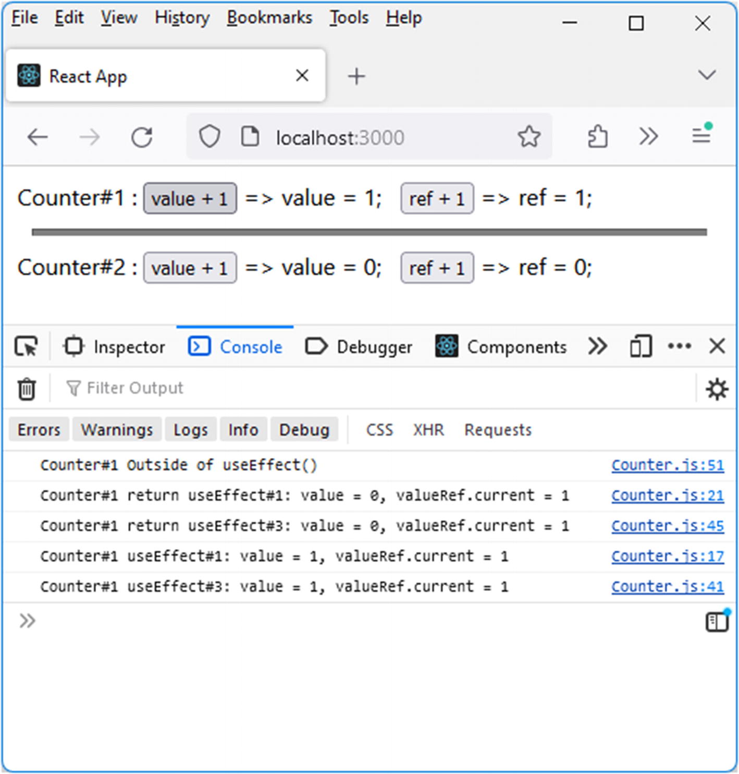Image resolution: width=739 pixels, height=774 pixels.
Task: Open the Firefox hamburger application menu
Action: [x=701, y=136]
